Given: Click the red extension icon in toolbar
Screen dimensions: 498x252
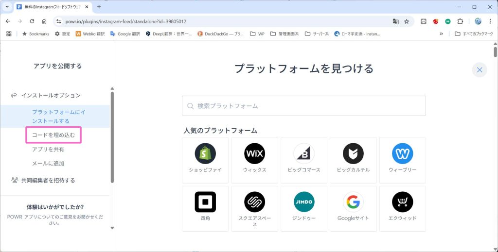Looking at the screenshot, I should pyautogui.click(x=435, y=21).
